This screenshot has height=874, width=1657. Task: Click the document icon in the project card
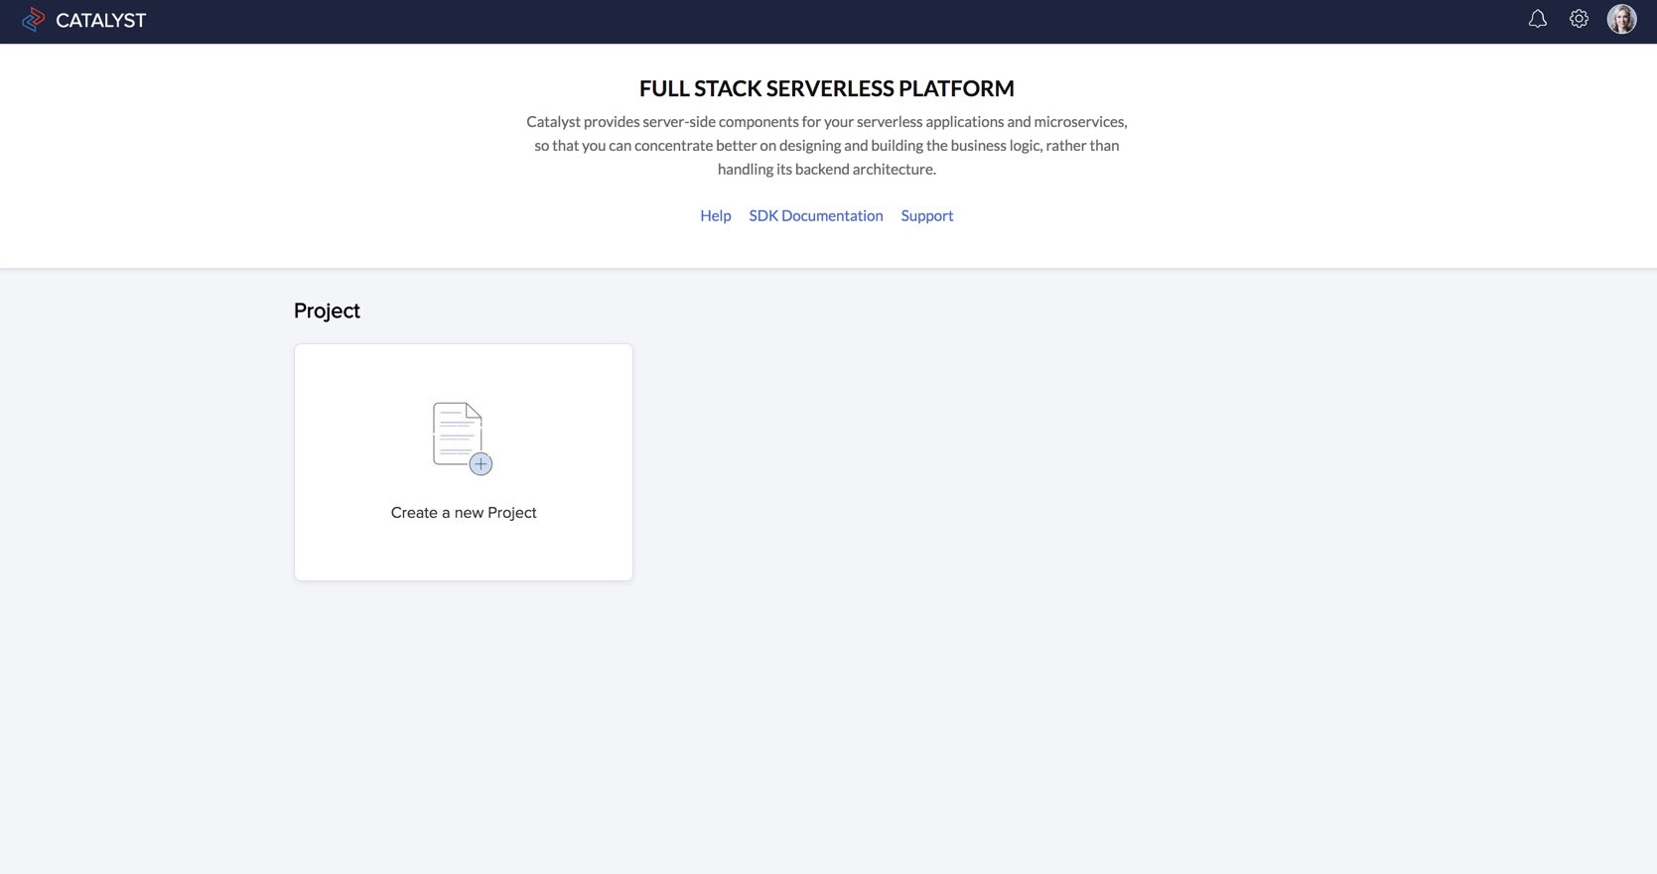pos(456,433)
